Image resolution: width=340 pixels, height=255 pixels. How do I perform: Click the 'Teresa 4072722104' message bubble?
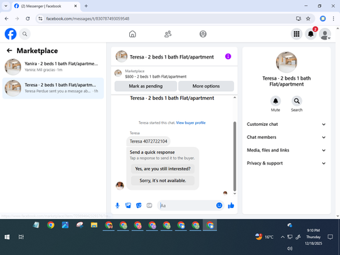pos(148,141)
